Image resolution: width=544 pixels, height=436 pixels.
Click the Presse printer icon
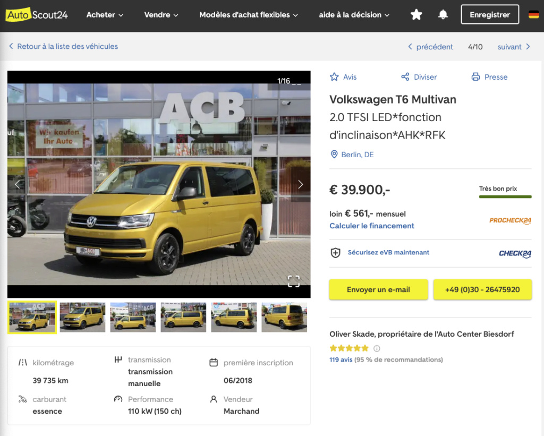[x=475, y=76]
